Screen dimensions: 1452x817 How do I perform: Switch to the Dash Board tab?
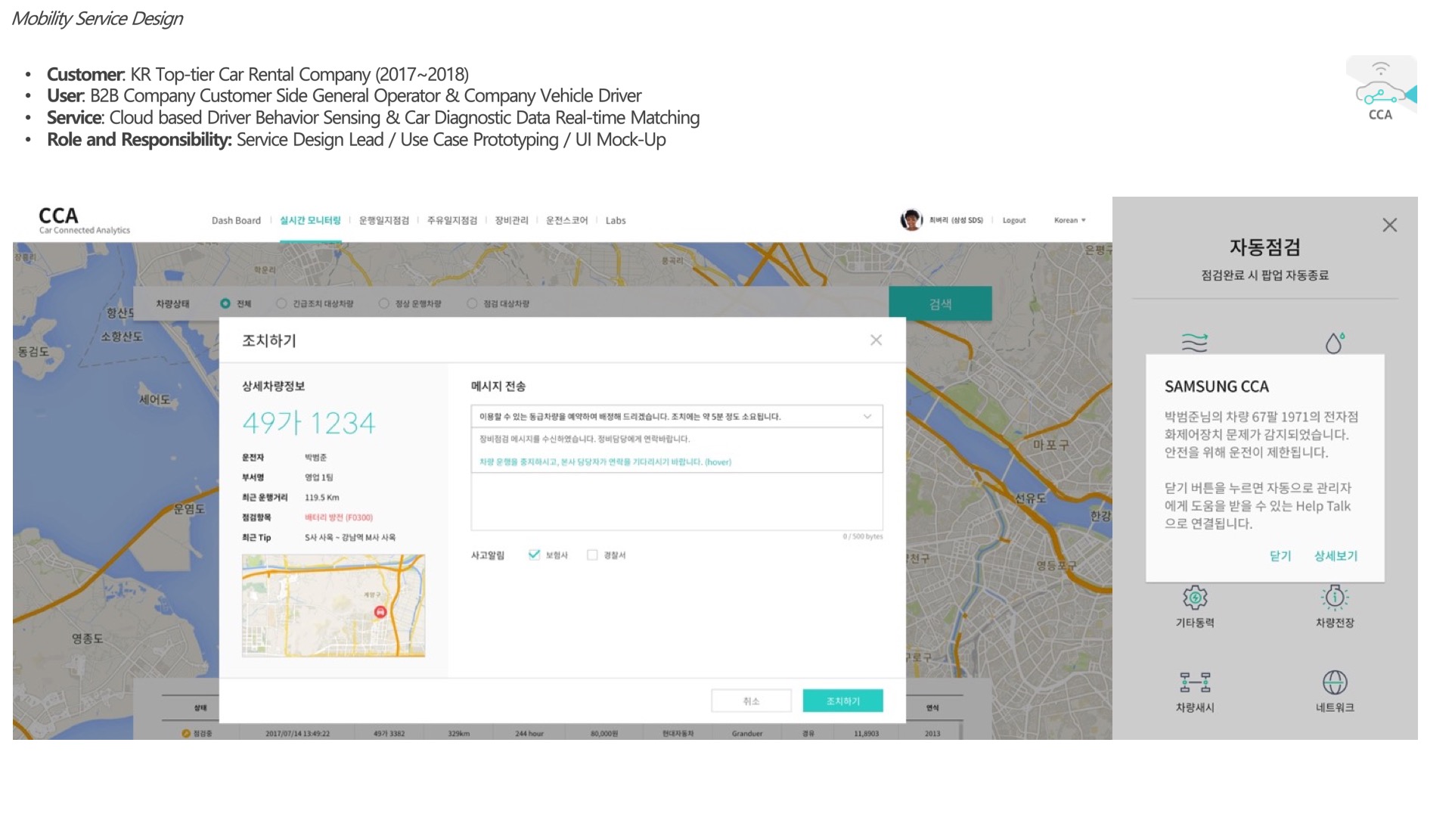coord(236,220)
